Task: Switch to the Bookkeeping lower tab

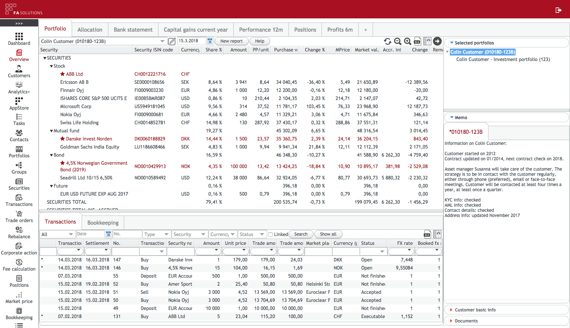Action: point(103,223)
